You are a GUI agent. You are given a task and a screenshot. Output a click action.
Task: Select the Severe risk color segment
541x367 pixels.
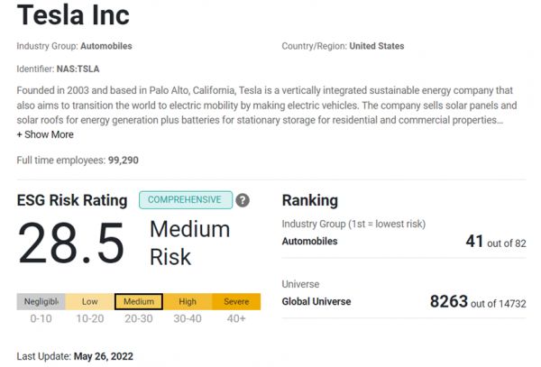pos(236,301)
